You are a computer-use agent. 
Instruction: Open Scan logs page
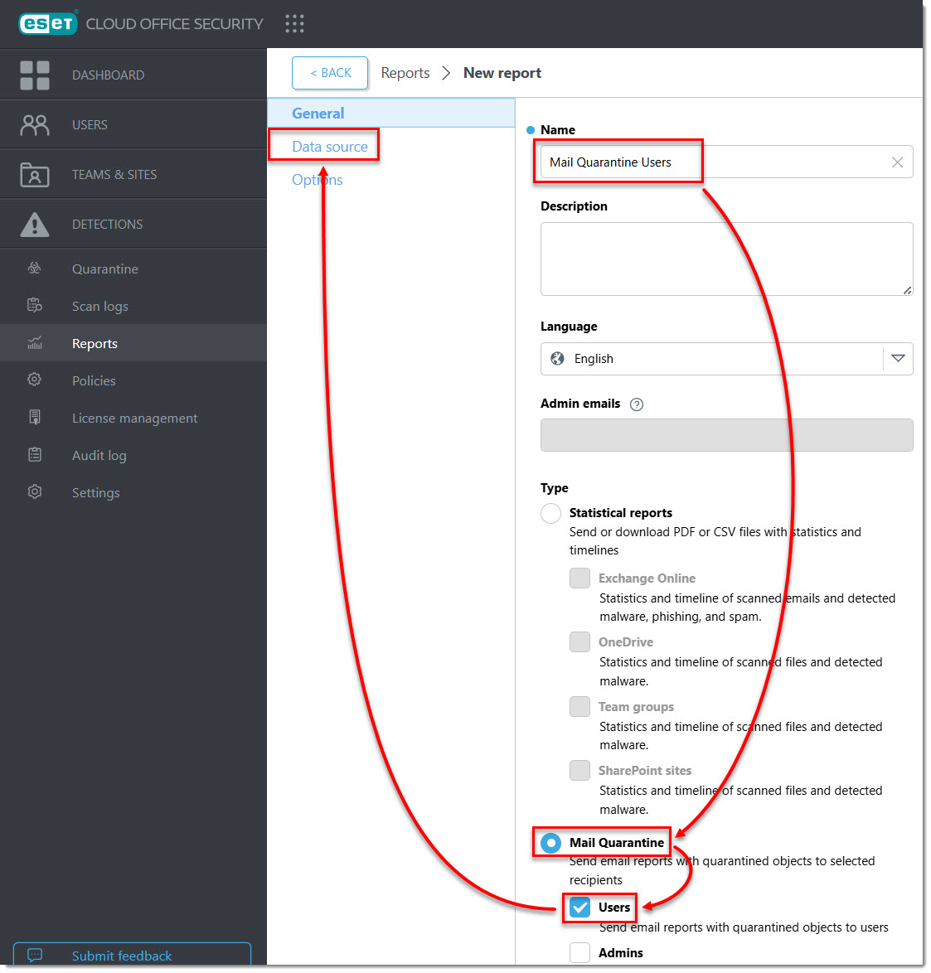point(134,307)
